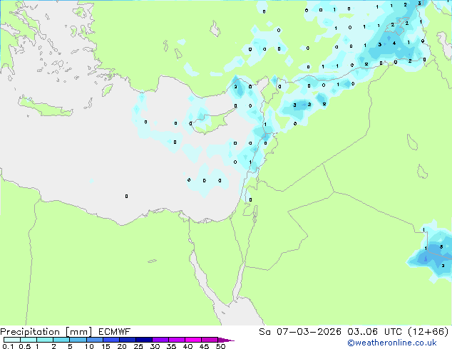Screen dimensions: 452x349
Task: Click the "03..06 UTC" time range text
Action: pos(374,332)
